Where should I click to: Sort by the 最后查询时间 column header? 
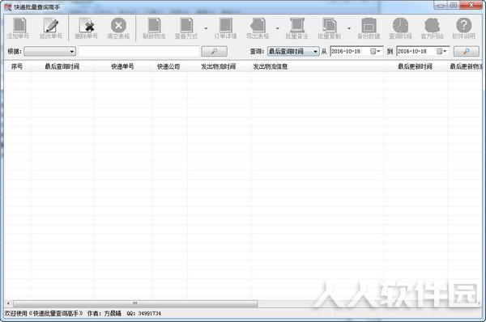coord(62,66)
